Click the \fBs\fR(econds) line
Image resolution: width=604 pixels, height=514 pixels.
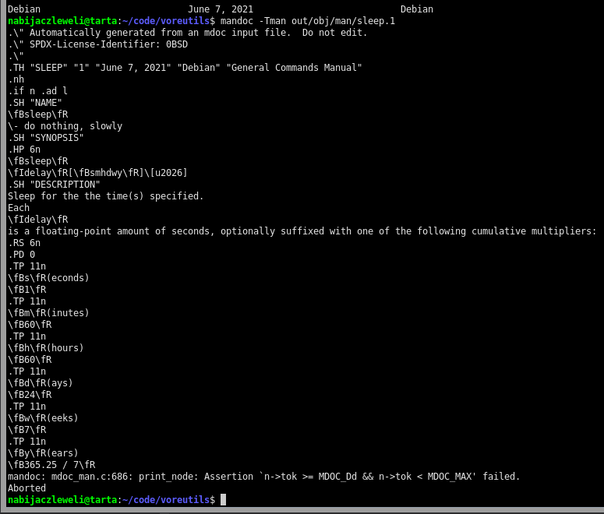[x=48, y=278]
